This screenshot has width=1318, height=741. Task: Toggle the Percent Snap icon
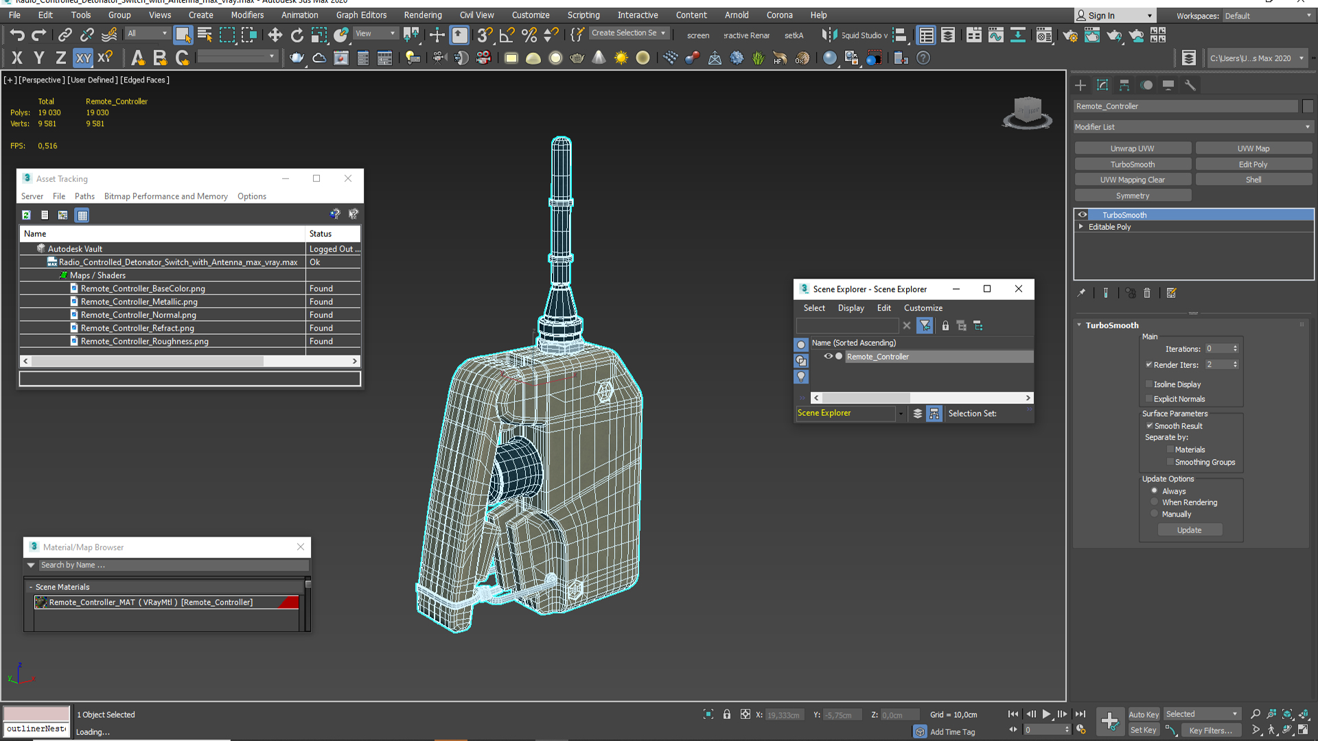[529, 34]
